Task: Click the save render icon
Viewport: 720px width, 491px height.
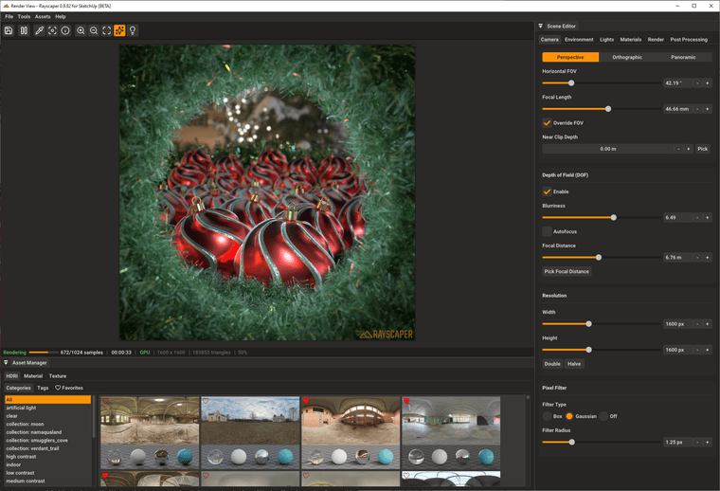Action: click(9, 30)
